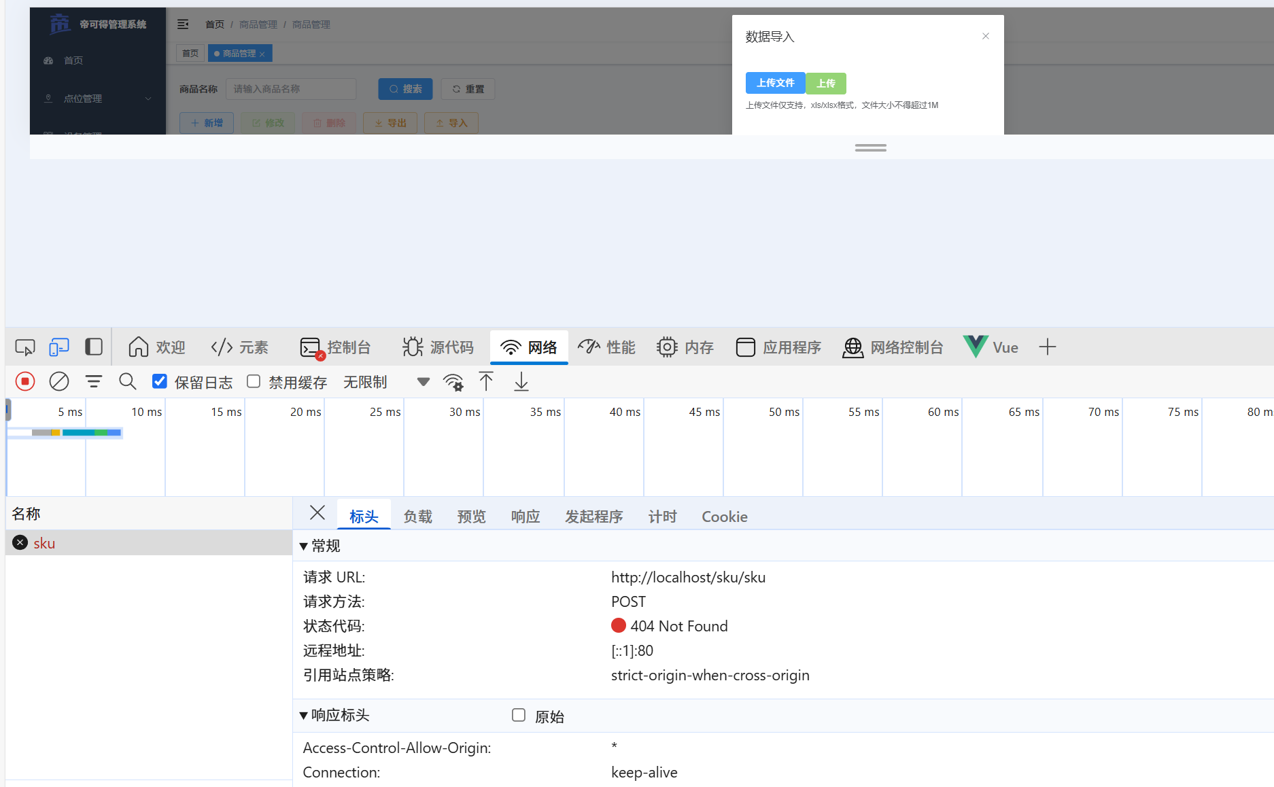Click the red record network log button

24,381
